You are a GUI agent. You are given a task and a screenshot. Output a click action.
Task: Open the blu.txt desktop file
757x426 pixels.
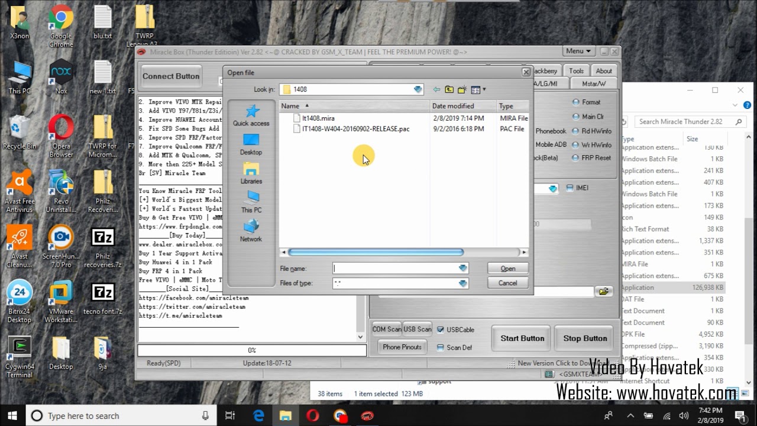(102, 22)
